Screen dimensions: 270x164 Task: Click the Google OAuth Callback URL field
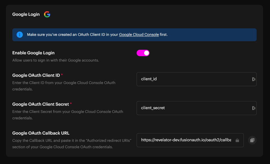pyautogui.click(x=190, y=140)
